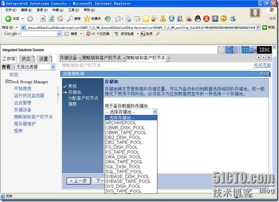The image size is (279, 202).
Task: Open backup data storage pool dropdown arrow
Action: click(x=155, y=112)
